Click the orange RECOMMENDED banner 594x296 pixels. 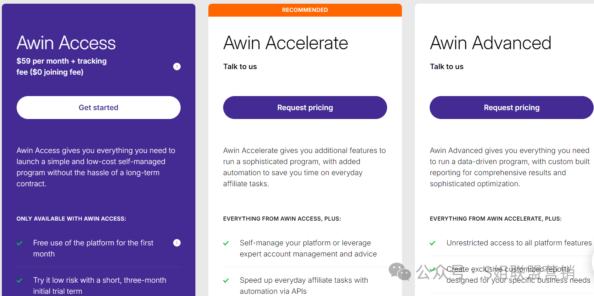pos(305,10)
